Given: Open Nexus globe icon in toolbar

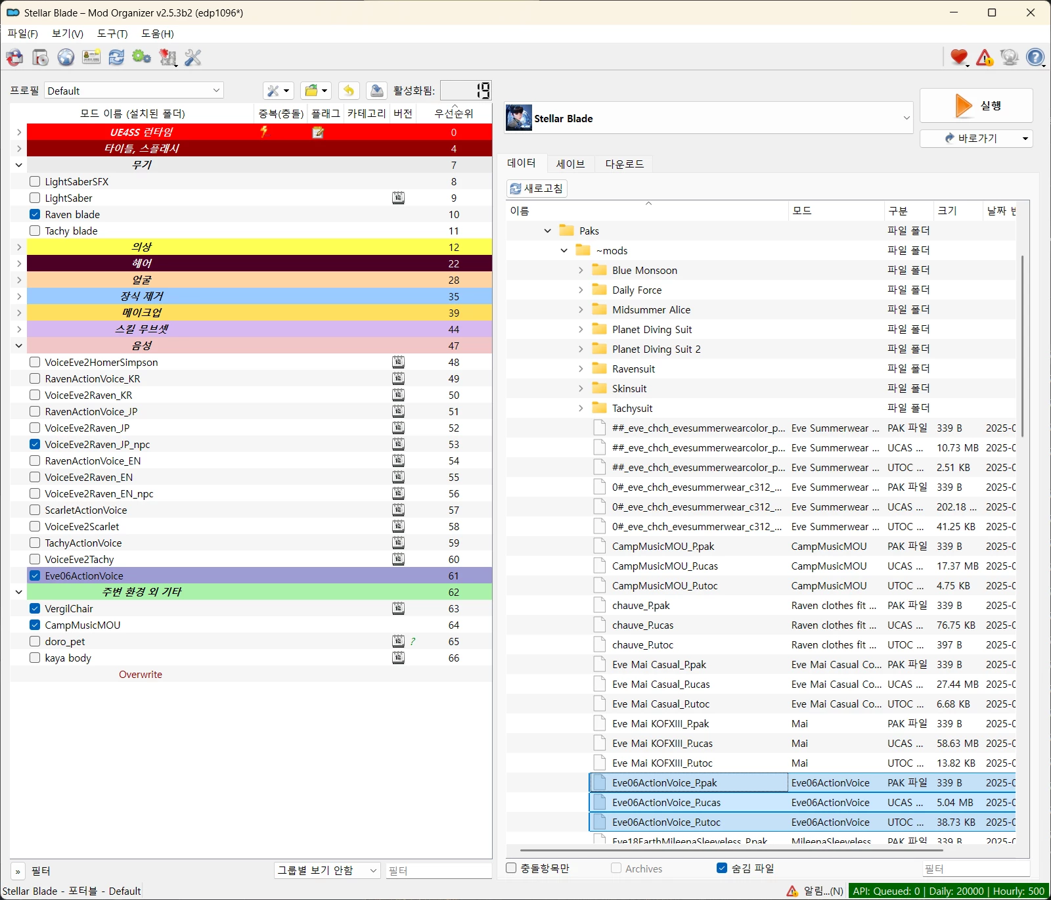Looking at the screenshot, I should tap(66, 58).
